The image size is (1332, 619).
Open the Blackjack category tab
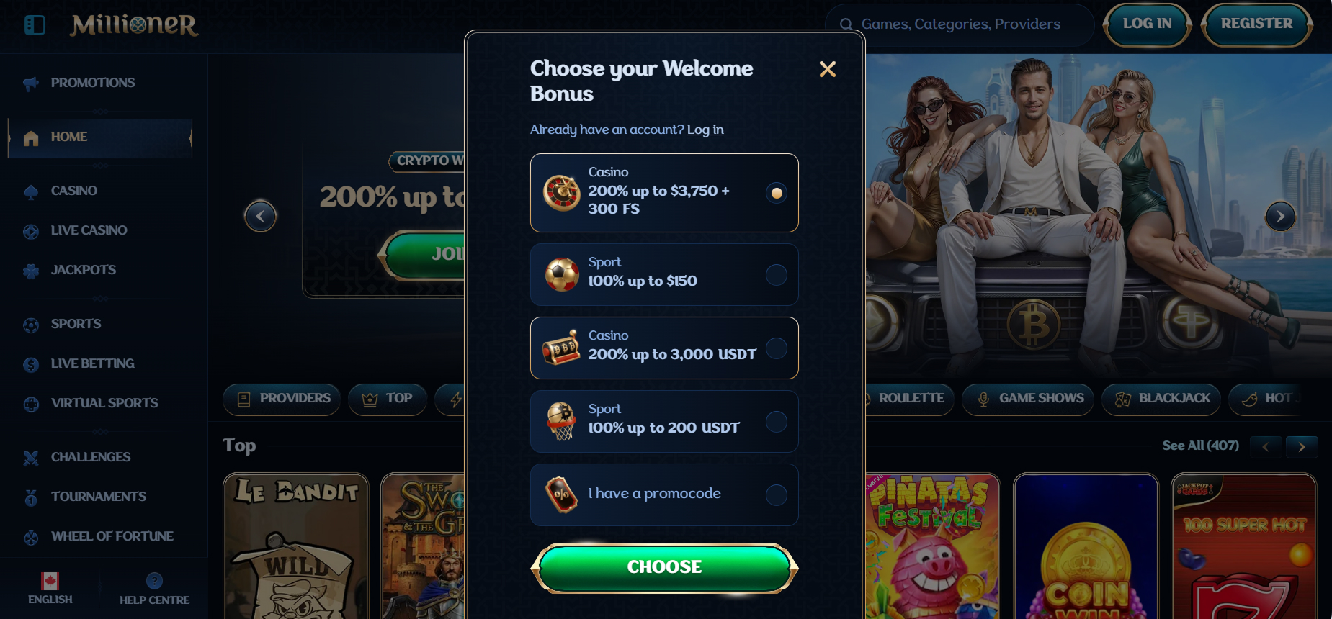(1161, 399)
